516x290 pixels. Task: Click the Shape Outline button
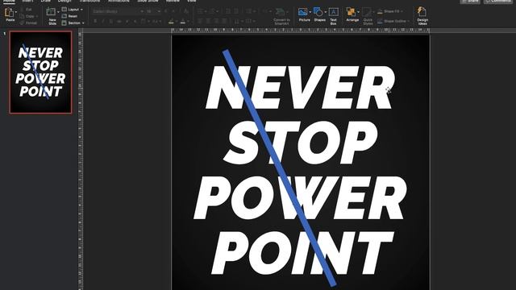[x=393, y=21]
